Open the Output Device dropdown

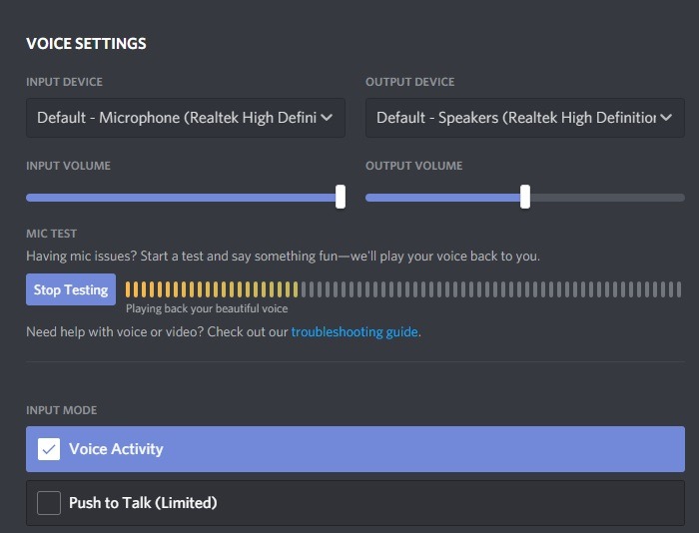tap(525, 118)
